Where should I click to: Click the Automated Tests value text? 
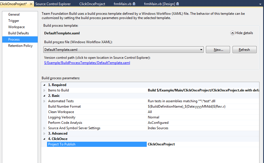click(182, 101)
